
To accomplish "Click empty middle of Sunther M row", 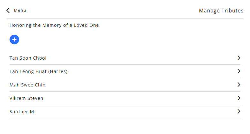I will click(x=128, y=112).
